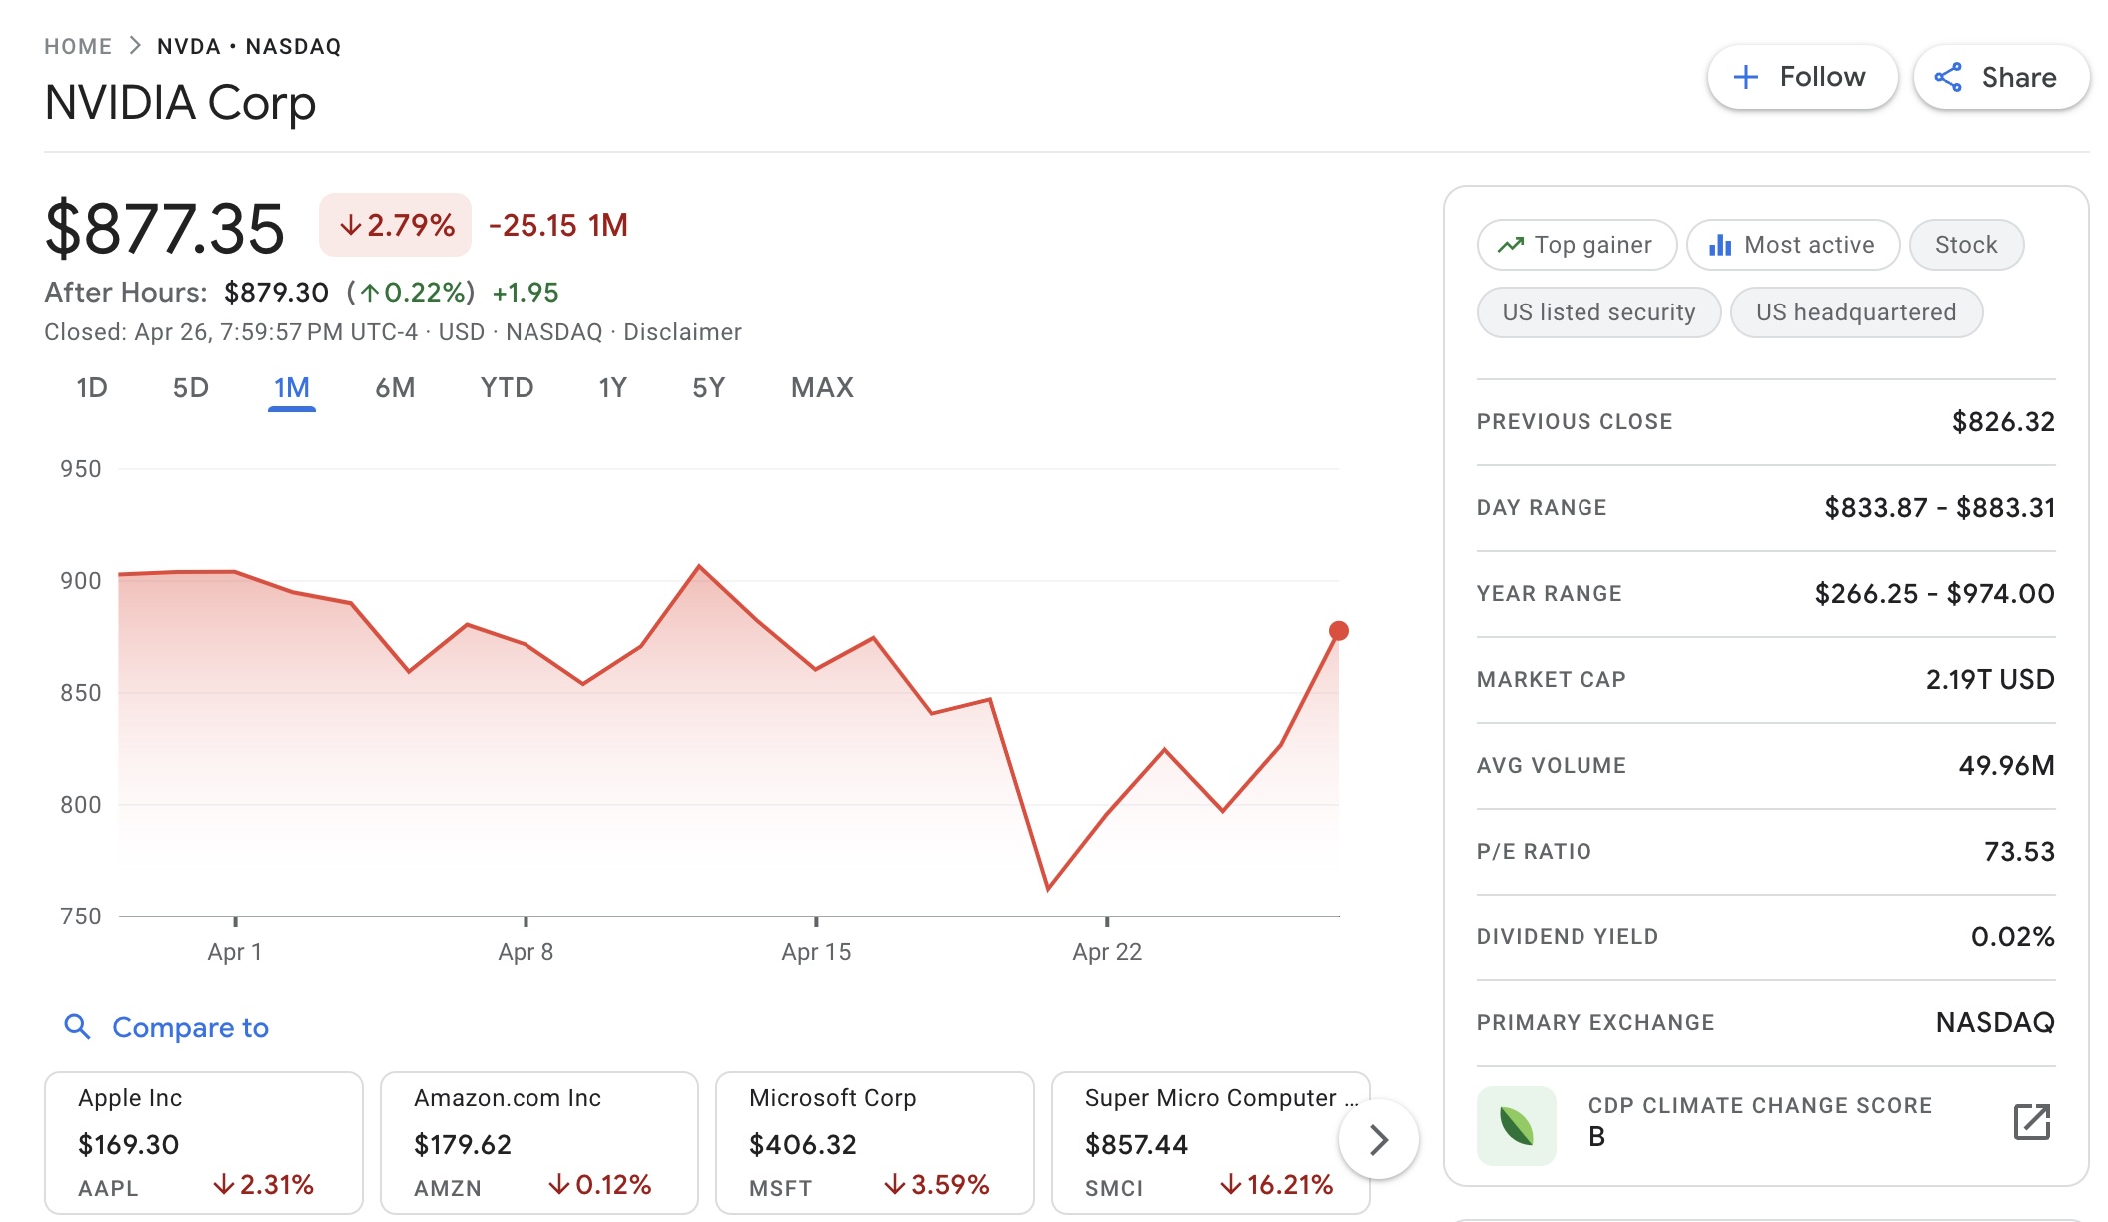Open the Amazon.com Inc comparison card
This screenshot has height=1222, width=2108.
point(538,1143)
